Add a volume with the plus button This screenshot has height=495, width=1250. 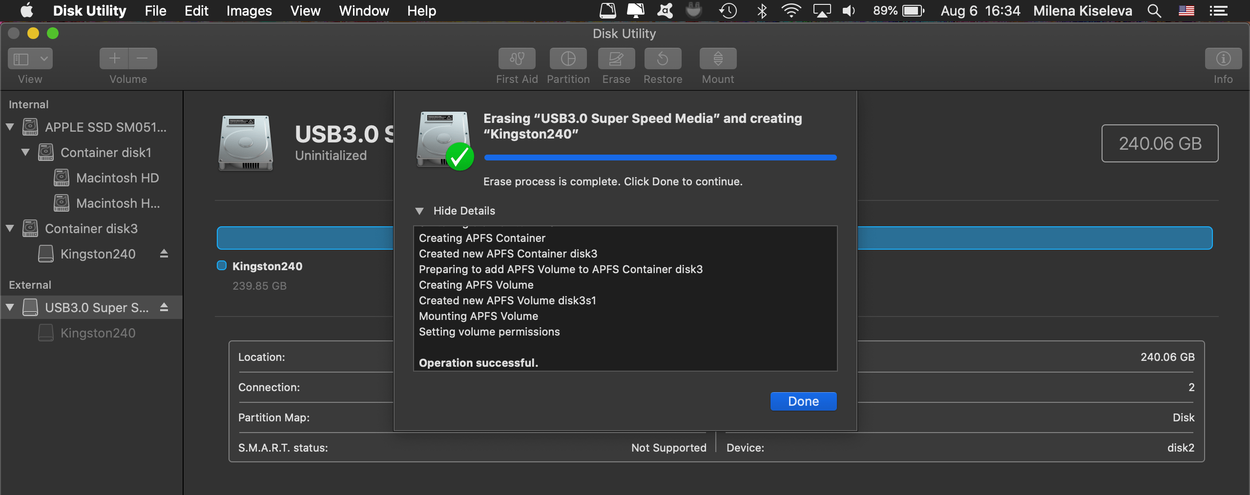tap(114, 59)
